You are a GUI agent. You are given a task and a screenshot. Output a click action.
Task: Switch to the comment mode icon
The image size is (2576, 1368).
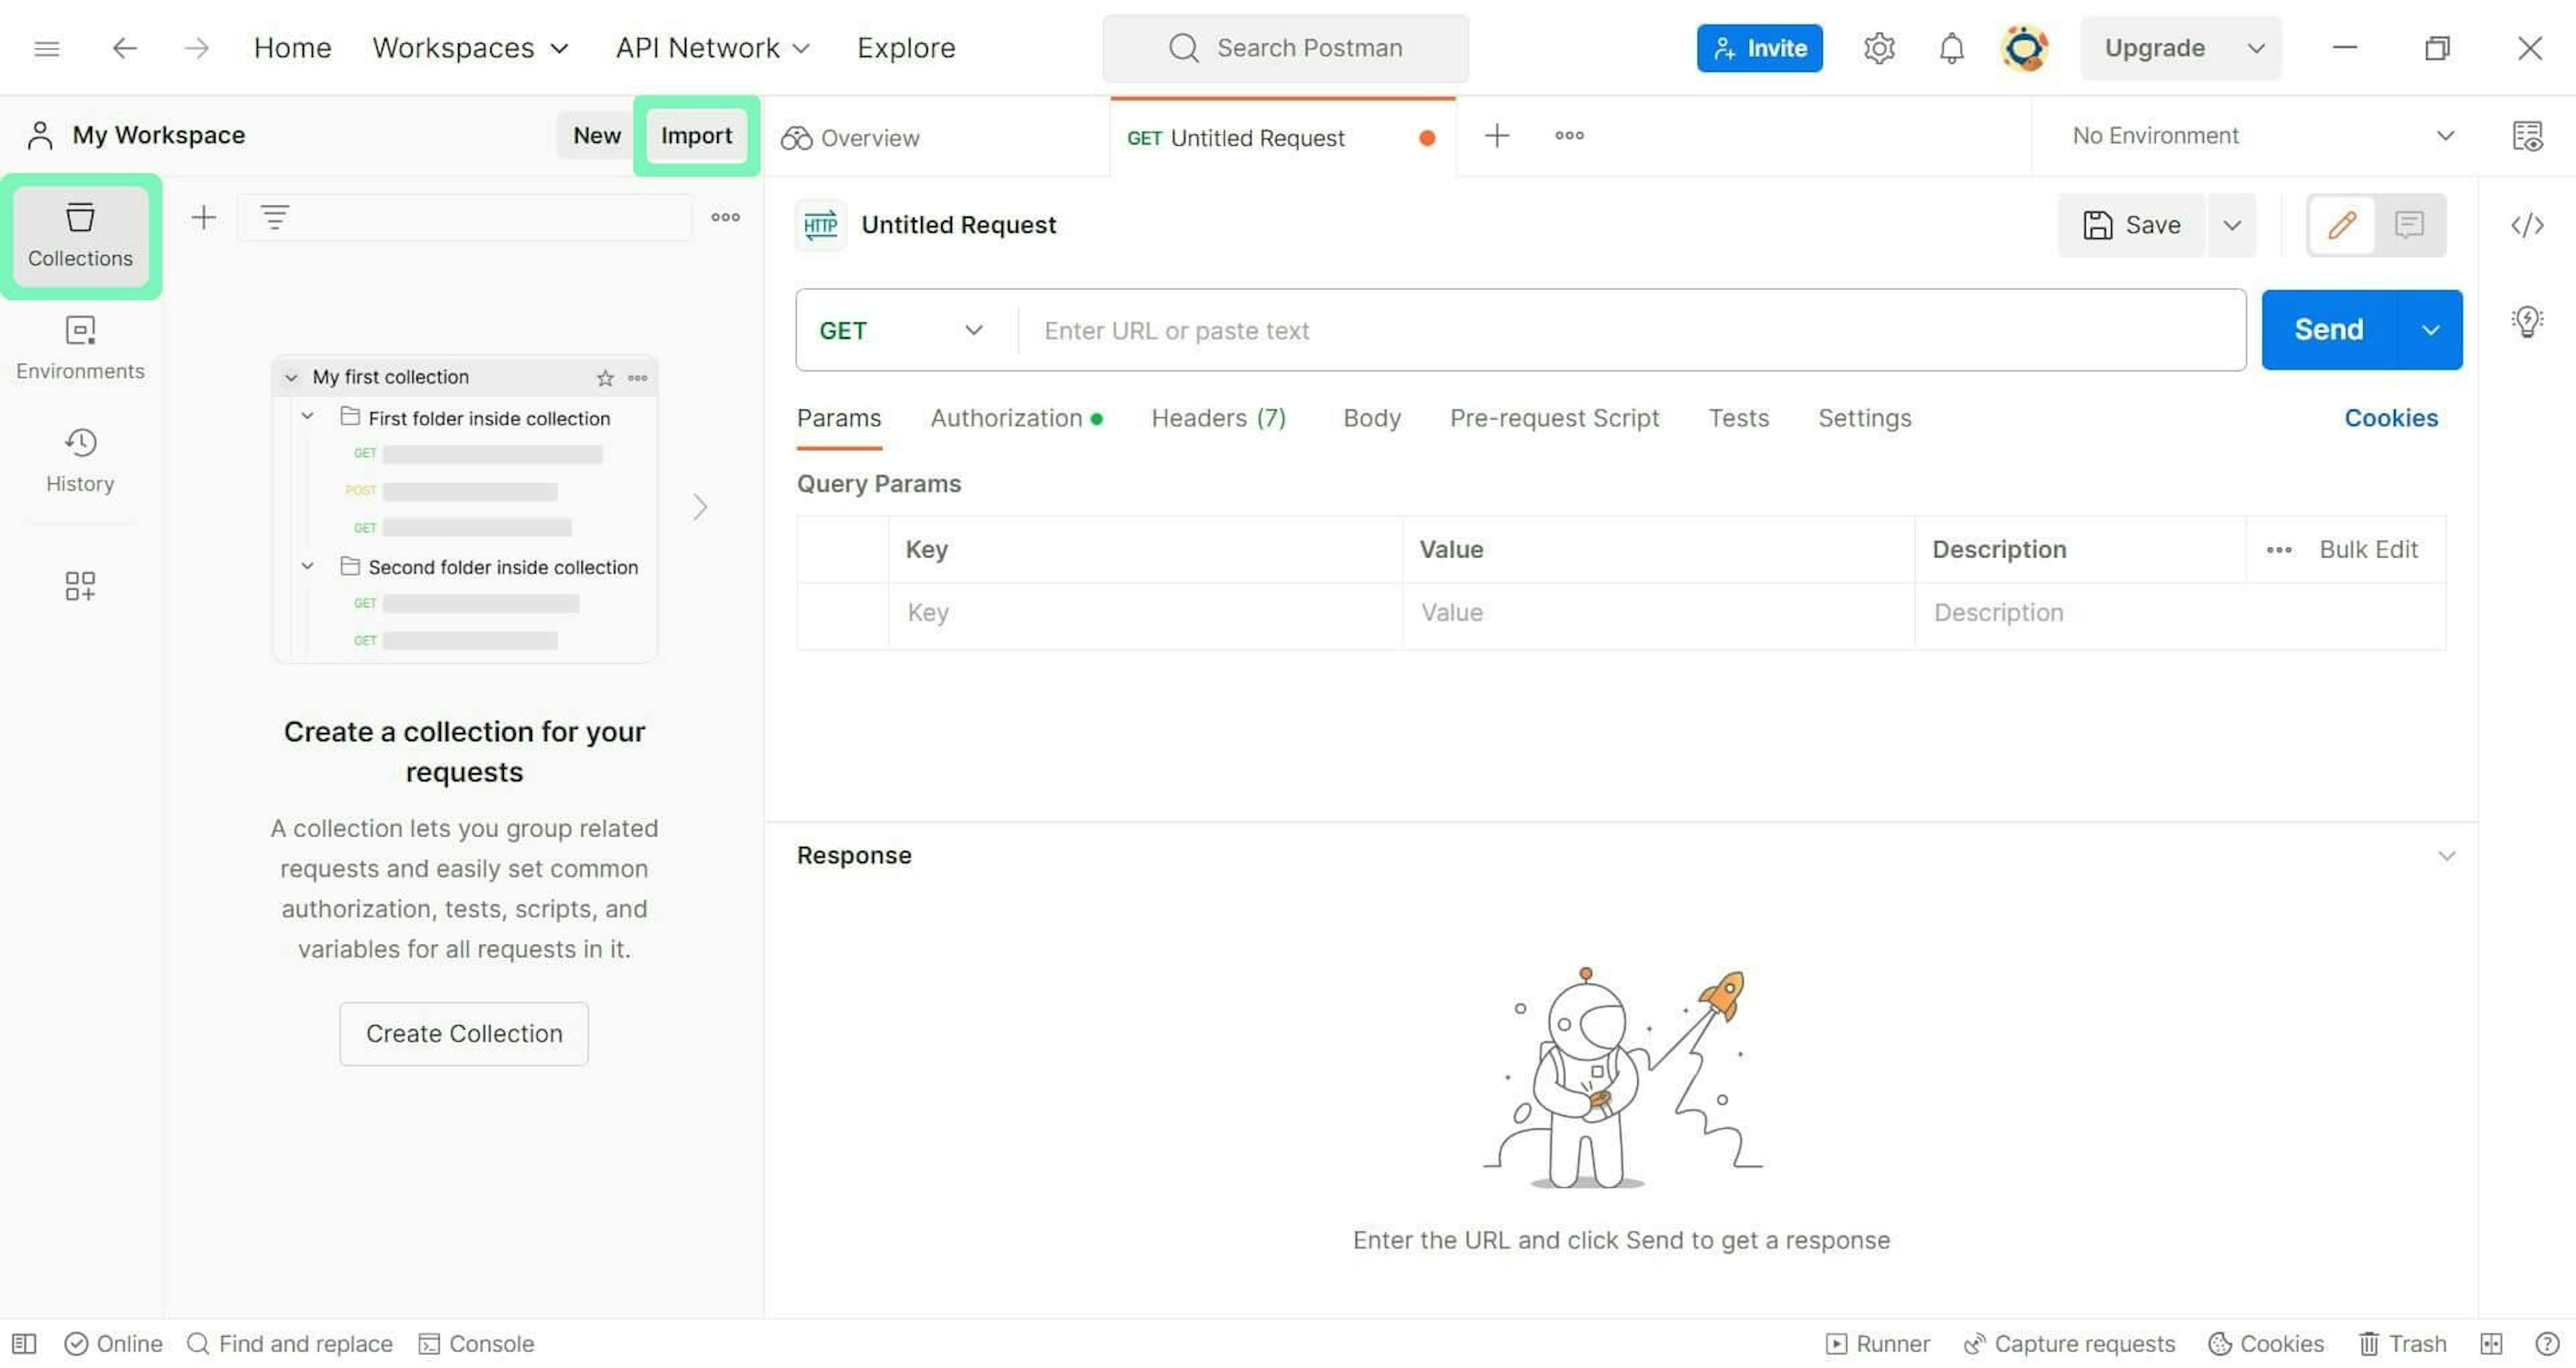(2409, 225)
